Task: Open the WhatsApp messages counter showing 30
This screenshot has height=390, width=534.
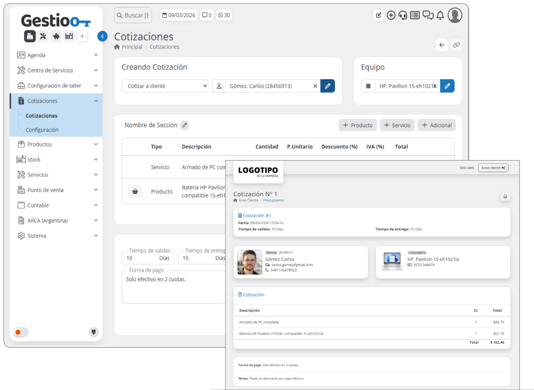Action: click(x=224, y=15)
